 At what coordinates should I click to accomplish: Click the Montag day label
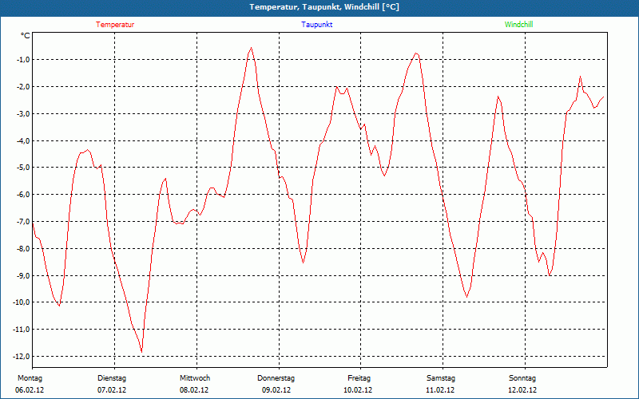point(30,378)
